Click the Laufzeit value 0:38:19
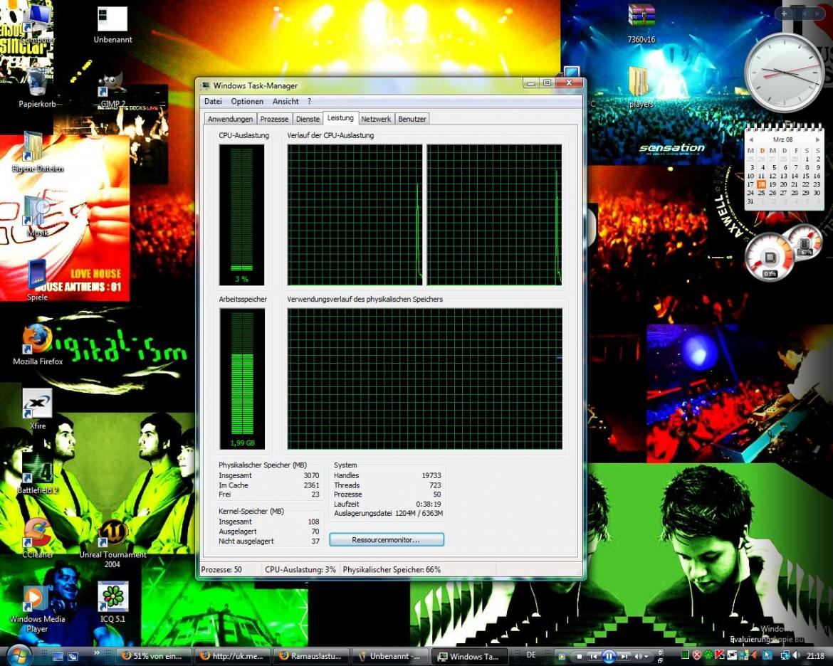This screenshot has height=666, width=833. [x=429, y=504]
